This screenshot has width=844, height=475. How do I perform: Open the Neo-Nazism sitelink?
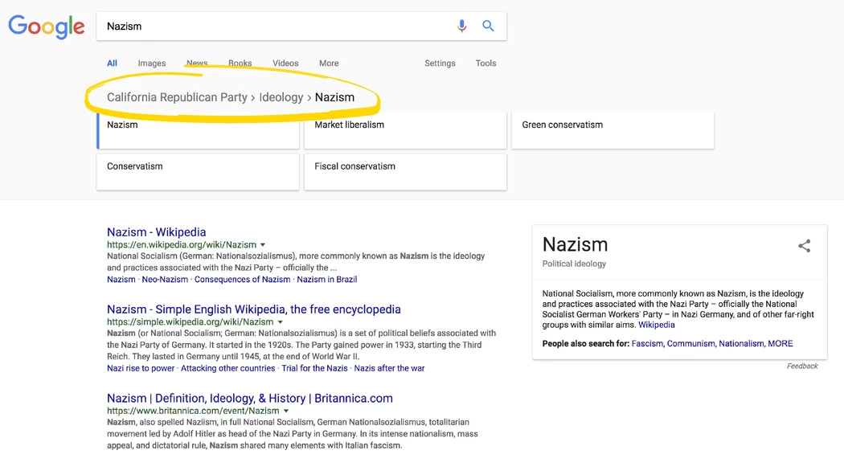tap(165, 279)
